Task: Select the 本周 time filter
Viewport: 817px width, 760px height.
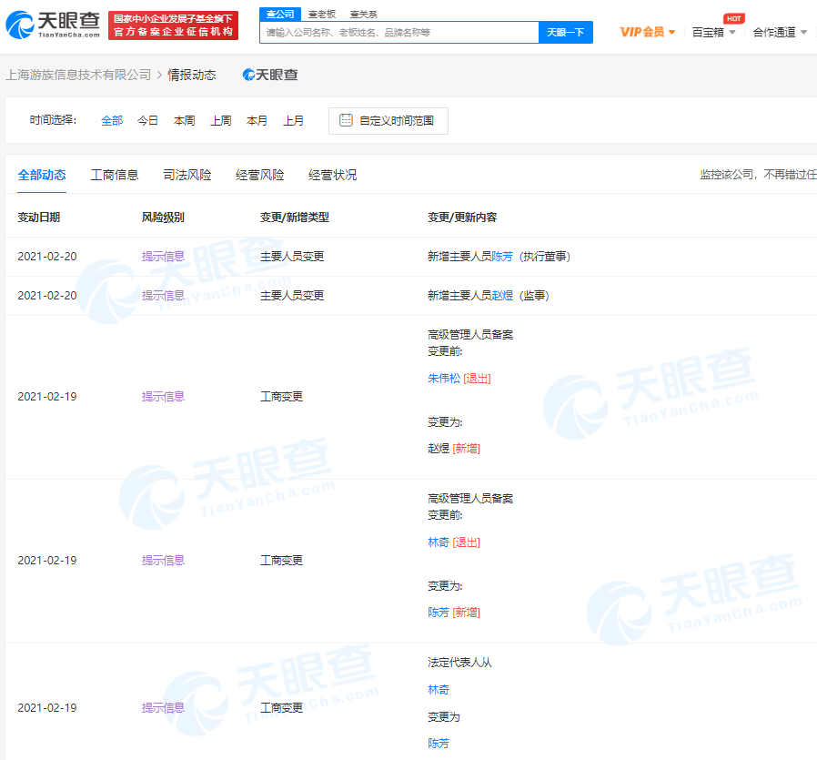Action: click(x=184, y=120)
